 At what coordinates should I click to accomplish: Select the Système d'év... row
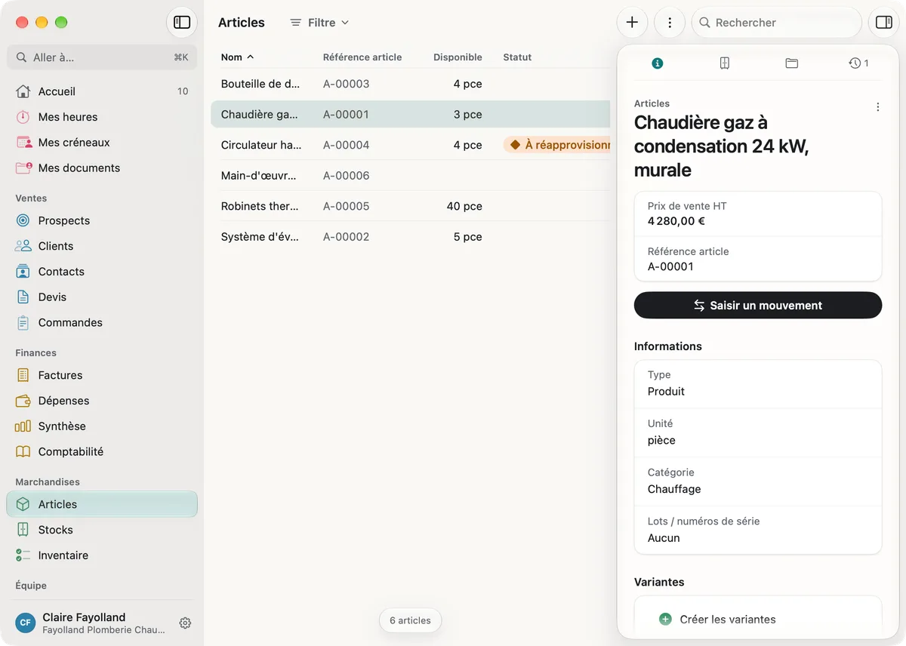coord(410,237)
